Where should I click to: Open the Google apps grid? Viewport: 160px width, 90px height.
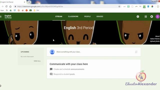pos(146,16)
